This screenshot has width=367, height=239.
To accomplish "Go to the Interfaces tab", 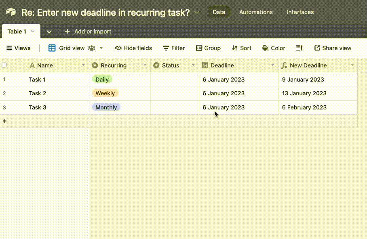I will point(300,12).
